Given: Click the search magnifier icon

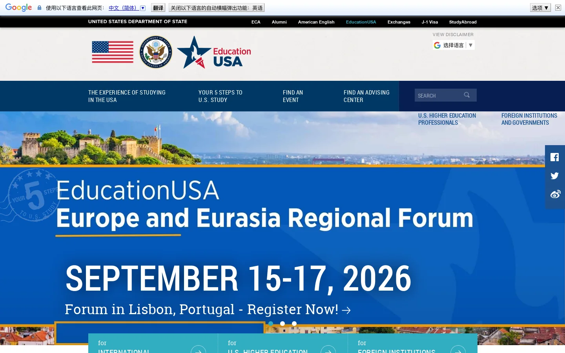Looking at the screenshot, I should click(467, 95).
